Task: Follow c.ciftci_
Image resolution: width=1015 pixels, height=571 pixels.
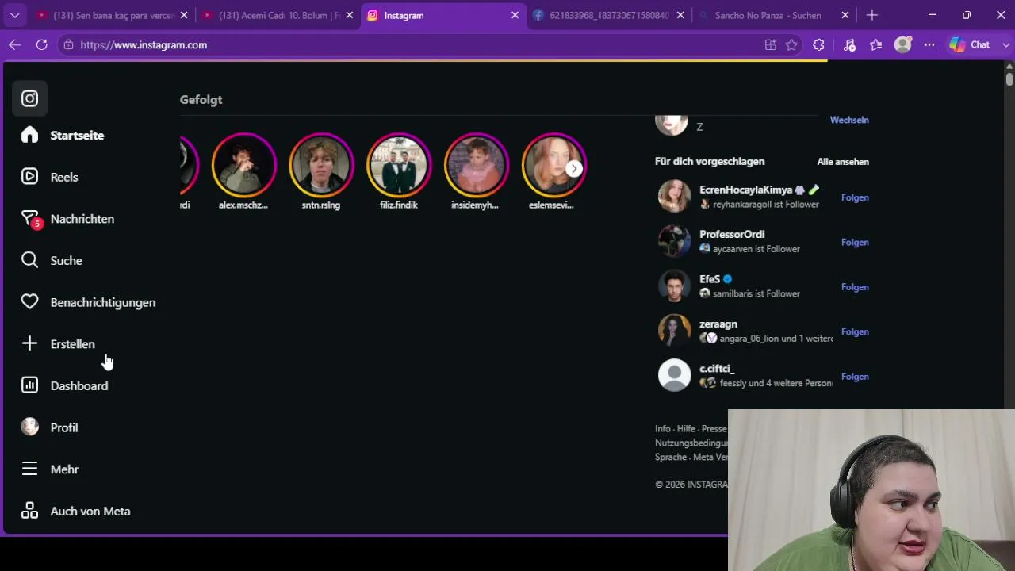Action: coord(855,377)
